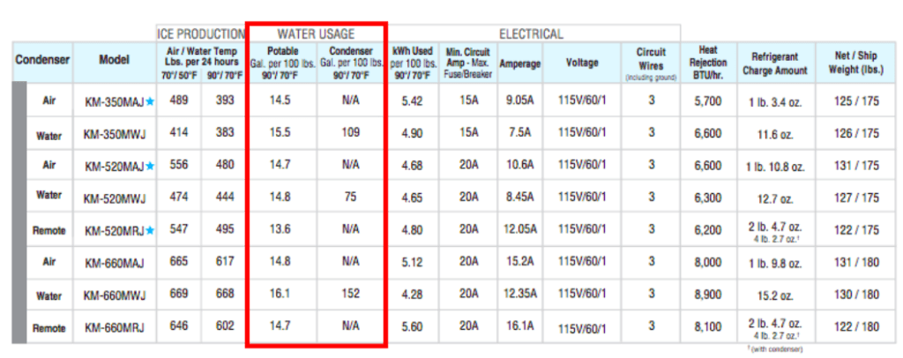This screenshot has width=903, height=358.
Task: Click the ICE PRODUCTION section header
Action: (201, 34)
